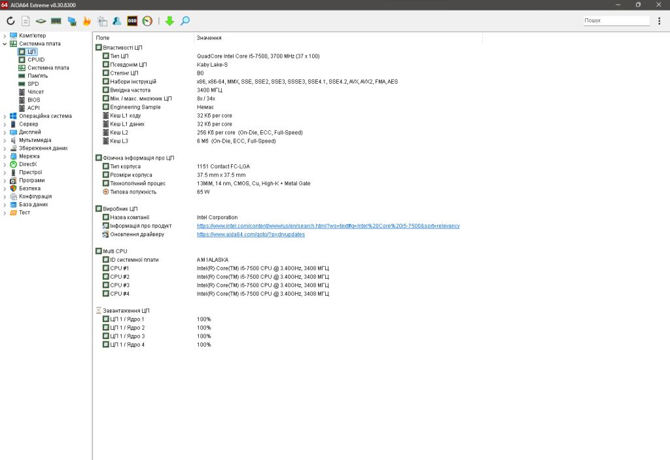The image size is (670, 460).
Task: Click the blue monitor toolbar icon
Action: tap(72, 21)
